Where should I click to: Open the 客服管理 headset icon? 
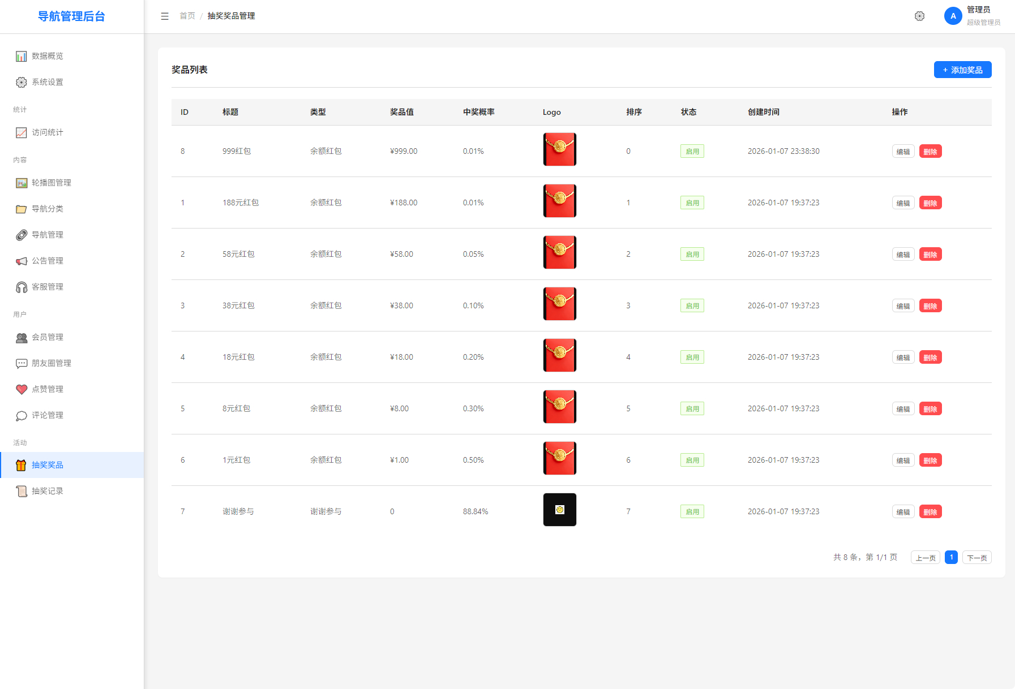(21, 287)
